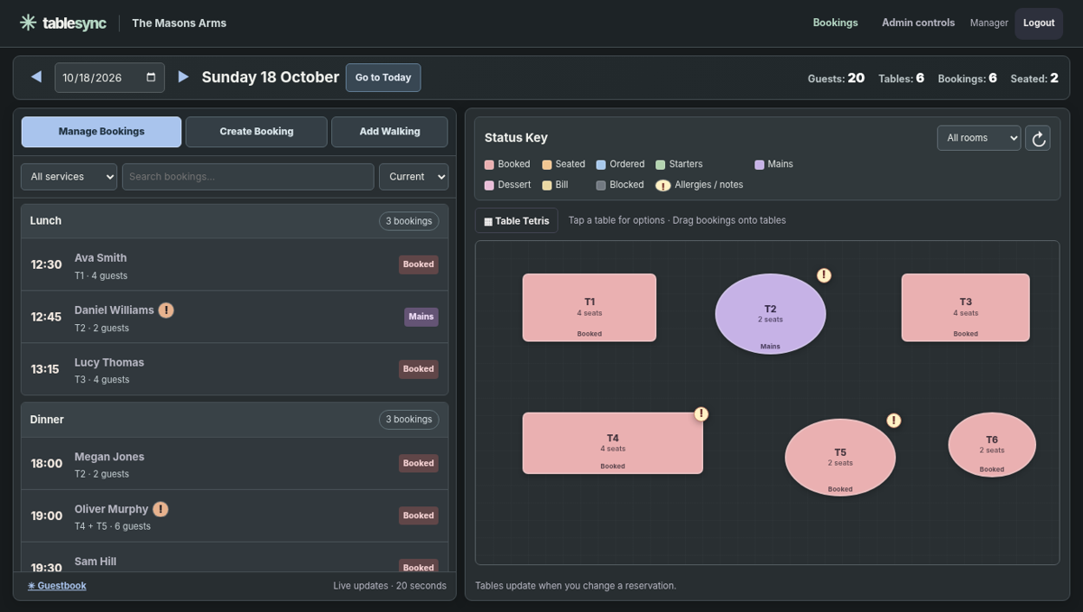1083x612 pixels.
Task: Open calendar picker icon in date field
Action: (x=151, y=78)
